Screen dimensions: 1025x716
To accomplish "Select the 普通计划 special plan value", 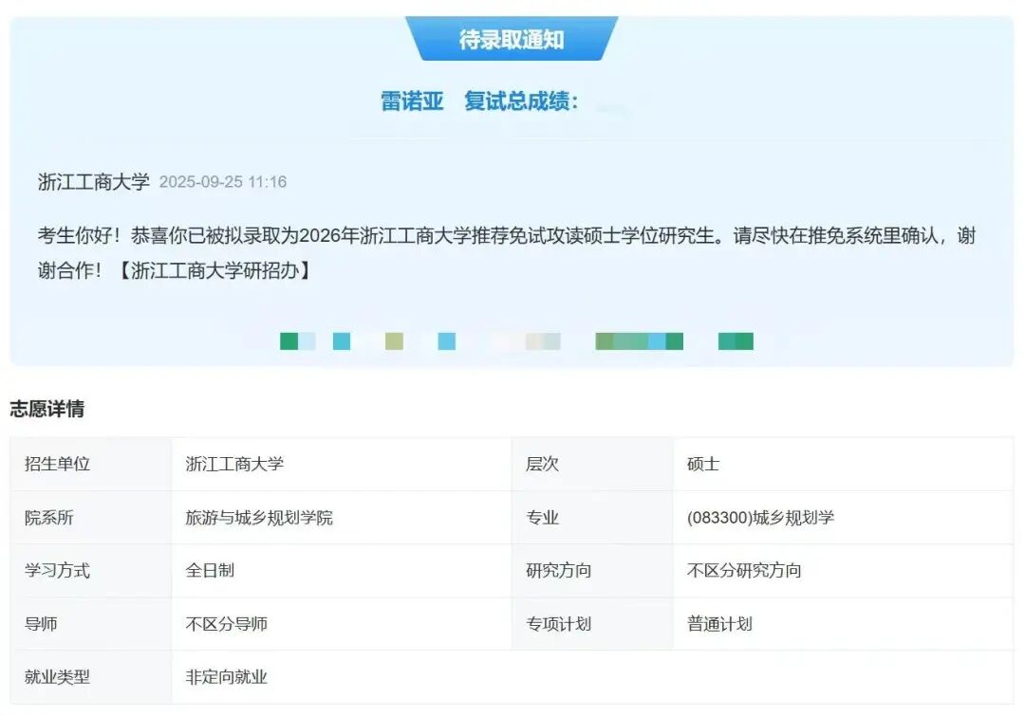I will tap(719, 624).
